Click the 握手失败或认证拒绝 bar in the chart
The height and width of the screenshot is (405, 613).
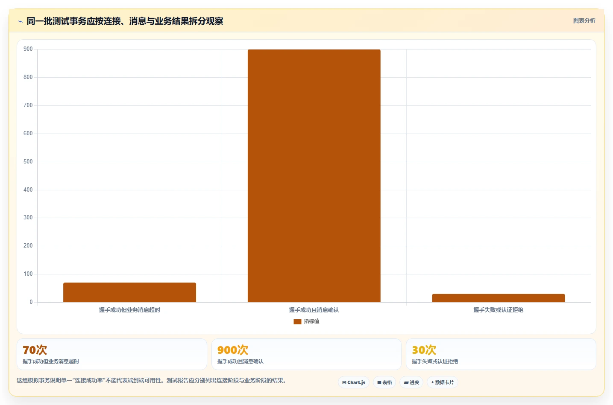(499, 298)
